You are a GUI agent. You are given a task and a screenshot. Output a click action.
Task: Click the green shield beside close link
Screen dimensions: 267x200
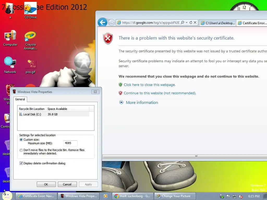click(x=120, y=85)
